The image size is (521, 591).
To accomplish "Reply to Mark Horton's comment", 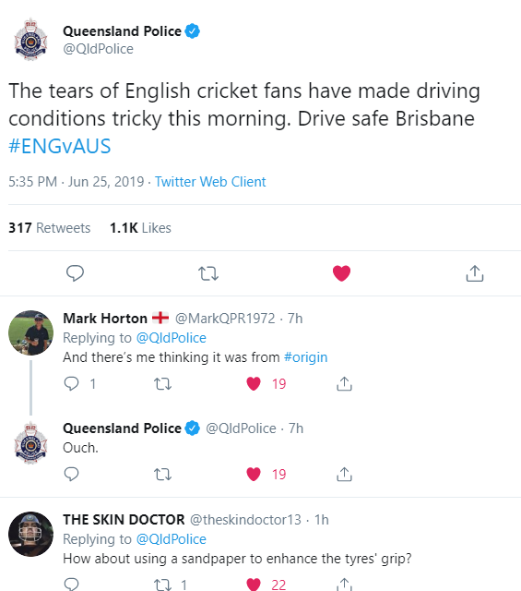I will (71, 384).
